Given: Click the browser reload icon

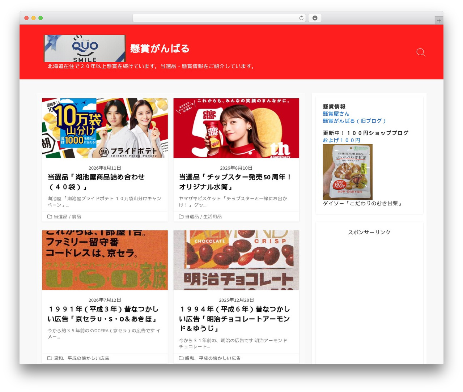Looking at the screenshot, I should click(x=301, y=18).
